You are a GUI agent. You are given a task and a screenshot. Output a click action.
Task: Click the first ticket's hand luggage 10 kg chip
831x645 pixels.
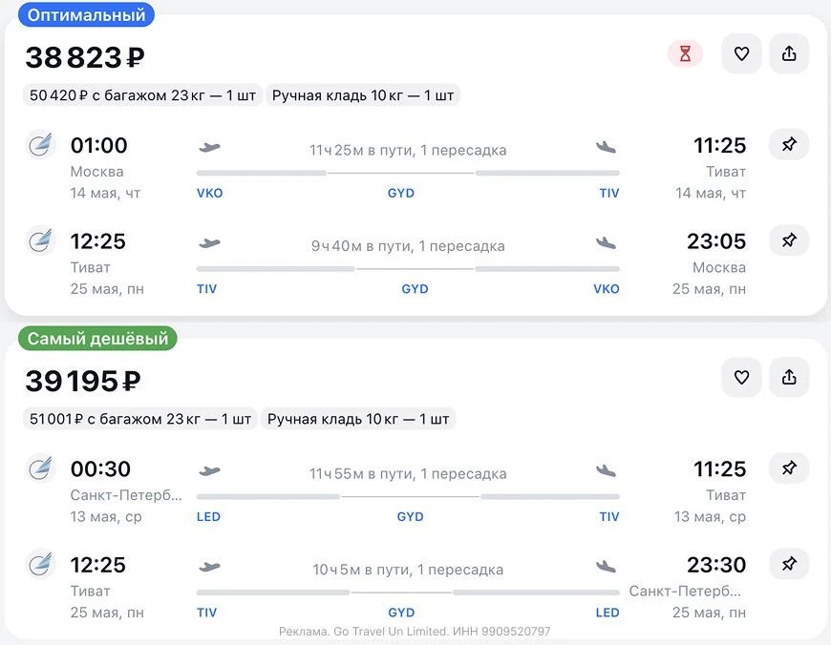pyautogui.click(x=363, y=95)
